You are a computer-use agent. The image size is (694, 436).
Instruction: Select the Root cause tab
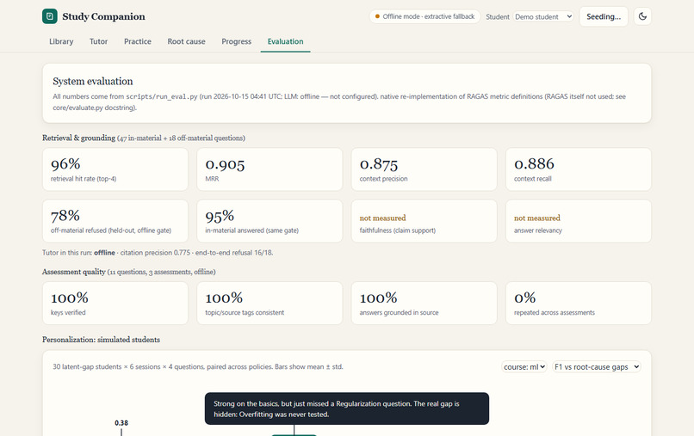coord(186,41)
